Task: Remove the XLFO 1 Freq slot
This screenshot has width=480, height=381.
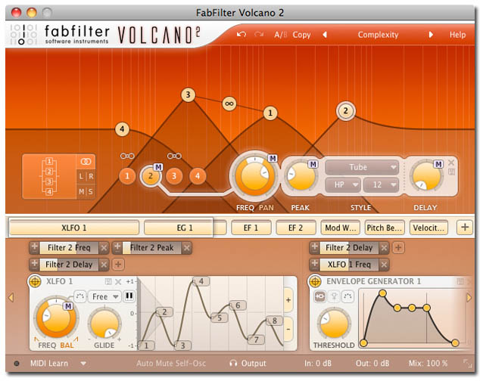Action: point(384,265)
